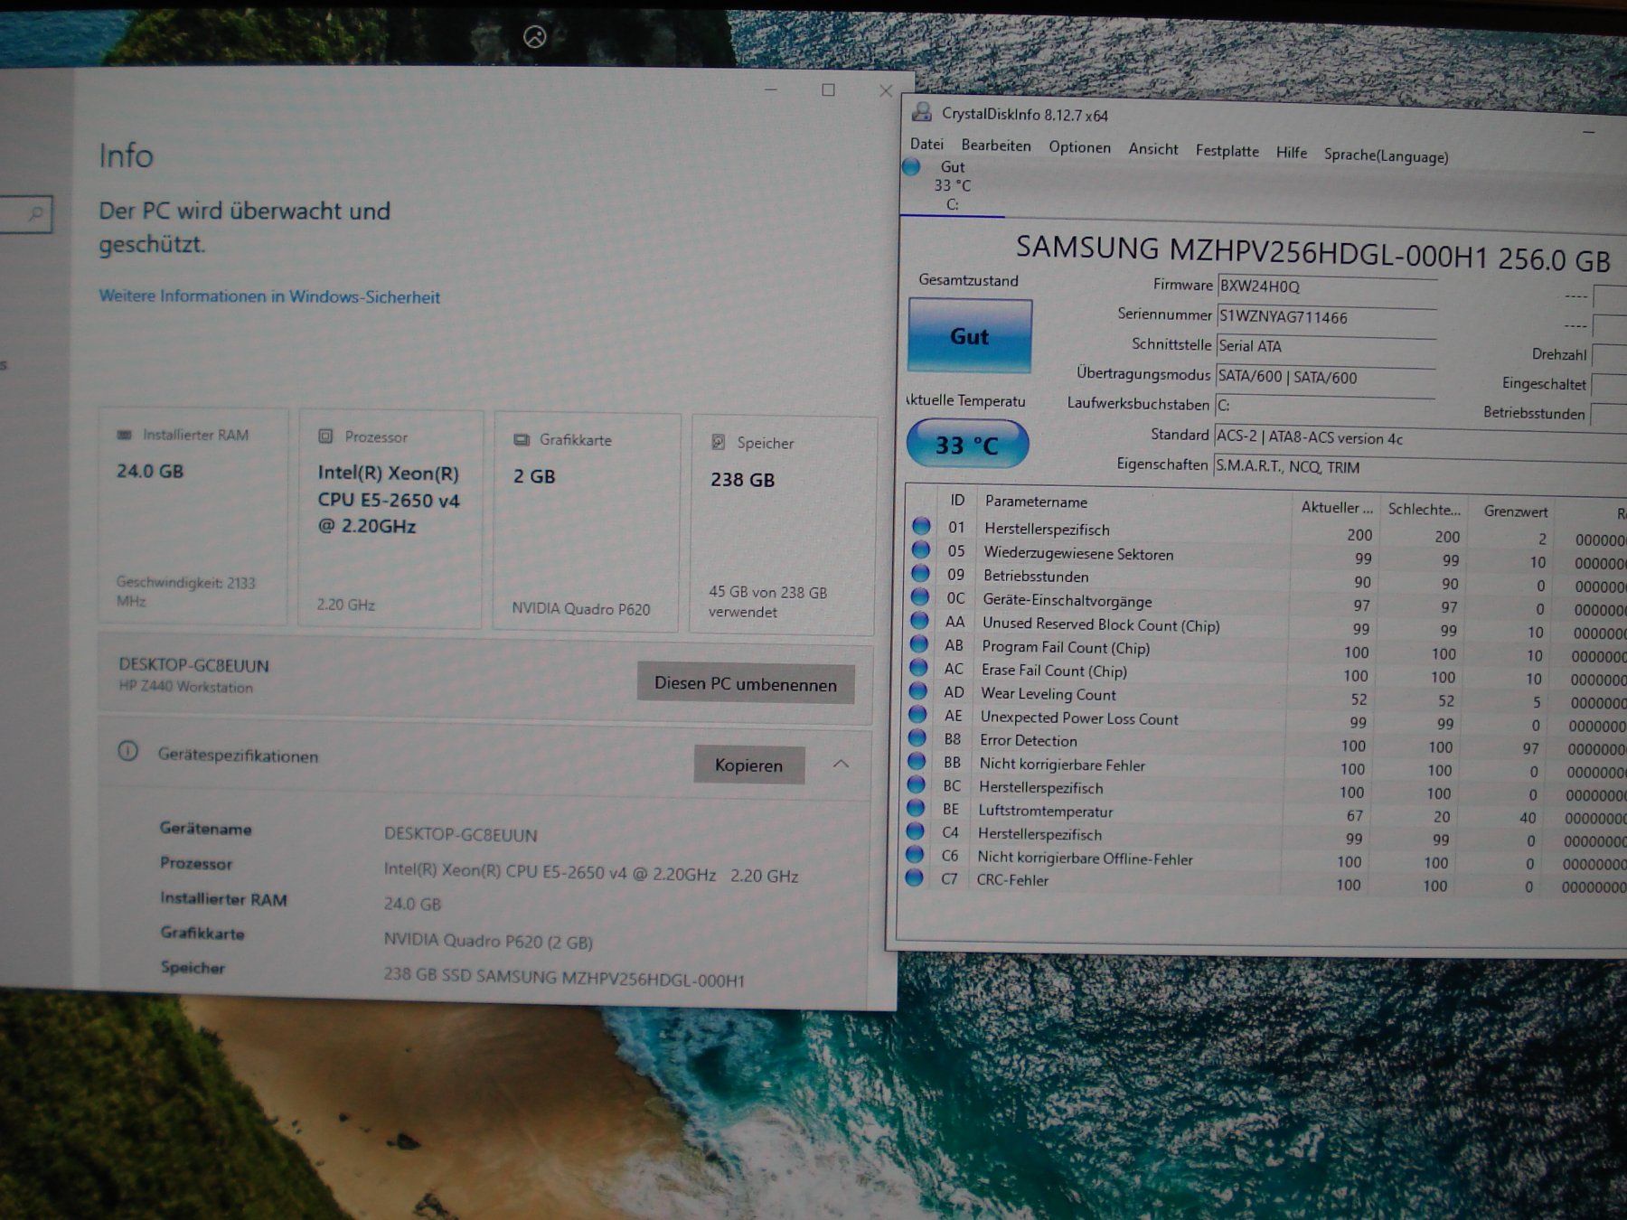Collapse the Gerätespezifikationen section chevron

841,765
